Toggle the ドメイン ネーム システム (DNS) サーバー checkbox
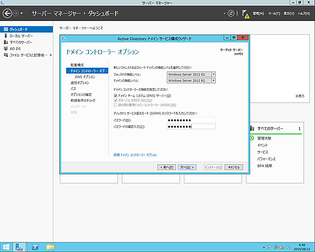Screen dimensions: 315x252 [x=115, y=96]
